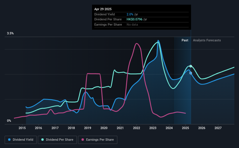The image size is (239, 148).
Task: Click the teal Dividend Per Share legend dot
Action: point(43,140)
